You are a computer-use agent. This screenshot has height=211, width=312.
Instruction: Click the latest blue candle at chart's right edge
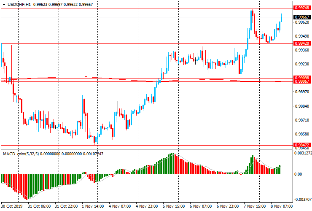(281, 18)
